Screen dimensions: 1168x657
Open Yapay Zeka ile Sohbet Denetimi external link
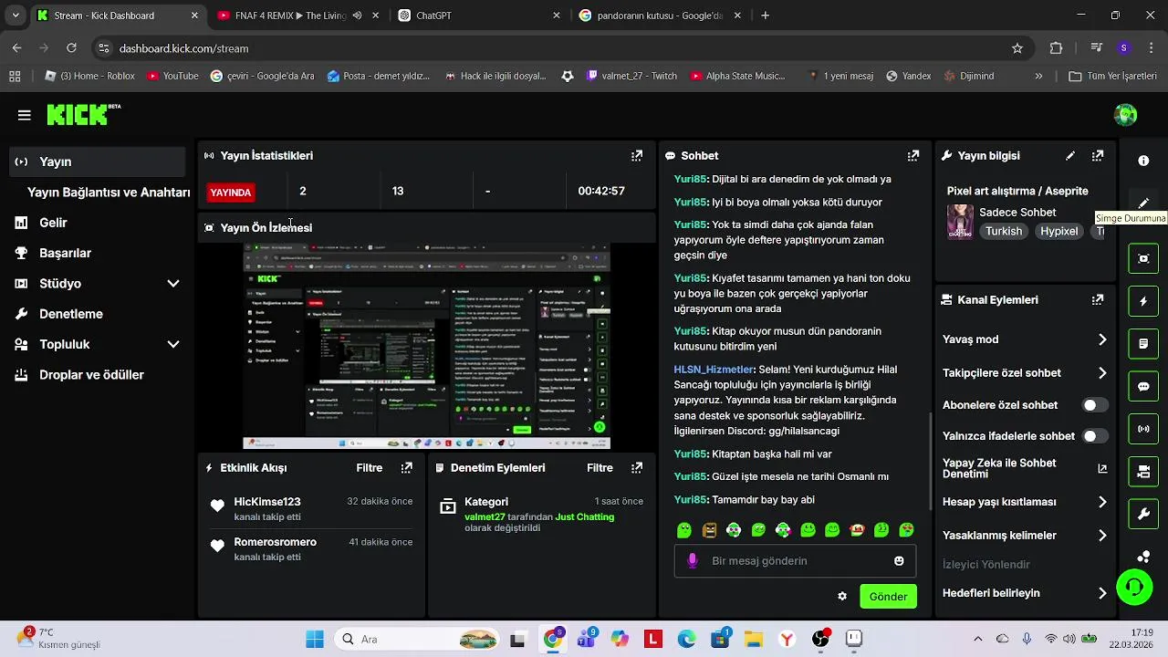pos(1102,469)
